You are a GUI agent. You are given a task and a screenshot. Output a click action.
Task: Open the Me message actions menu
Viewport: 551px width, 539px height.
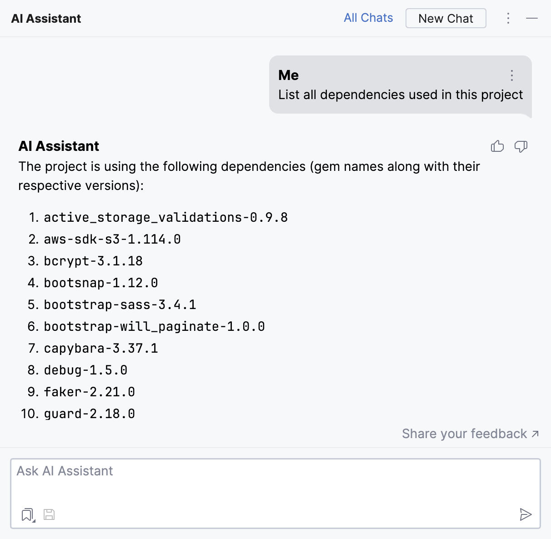[512, 75]
